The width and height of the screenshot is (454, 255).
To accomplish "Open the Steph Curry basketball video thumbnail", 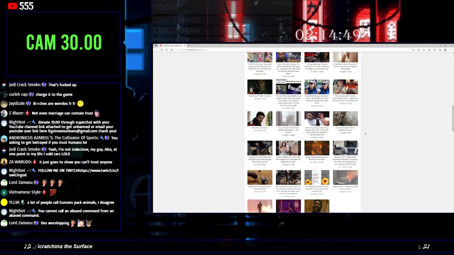I will (288, 57).
